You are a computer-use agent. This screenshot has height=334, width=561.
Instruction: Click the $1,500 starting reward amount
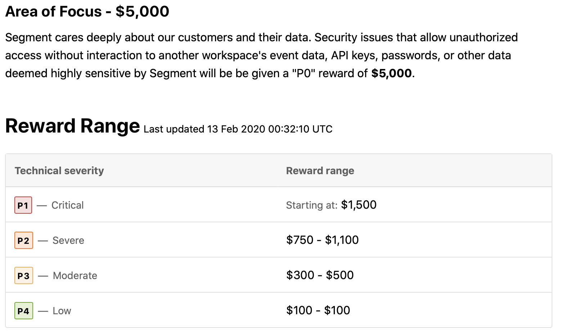(x=359, y=205)
